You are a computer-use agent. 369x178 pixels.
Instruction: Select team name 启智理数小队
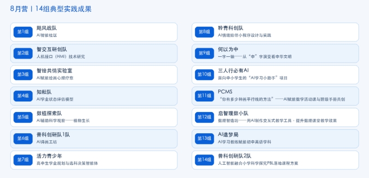[x=233, y=113]
